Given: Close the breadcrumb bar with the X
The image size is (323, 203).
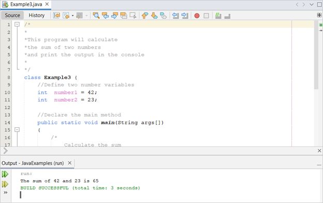Looking at the screenshot, I should pyautogui.click(x=319, y=151).
